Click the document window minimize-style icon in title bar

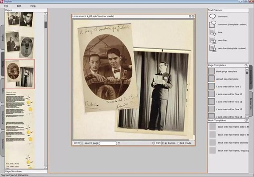pyautogui.click(x=190, y=16)
